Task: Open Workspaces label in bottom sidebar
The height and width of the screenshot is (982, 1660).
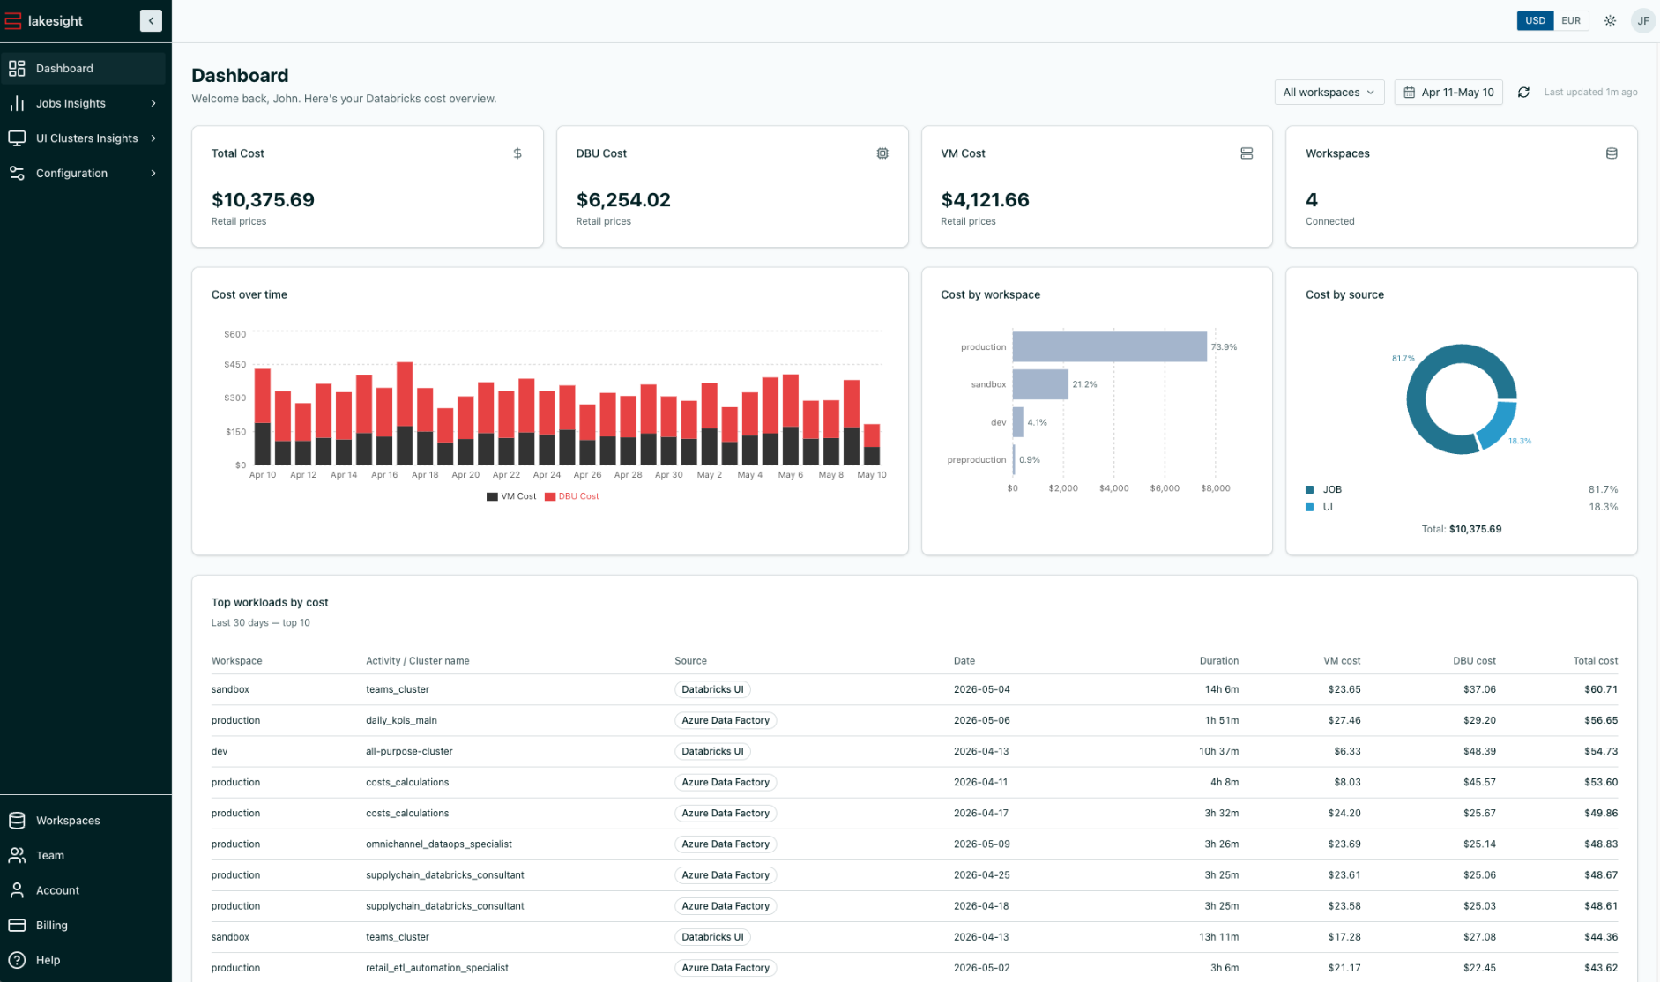Action: point(68,821)
